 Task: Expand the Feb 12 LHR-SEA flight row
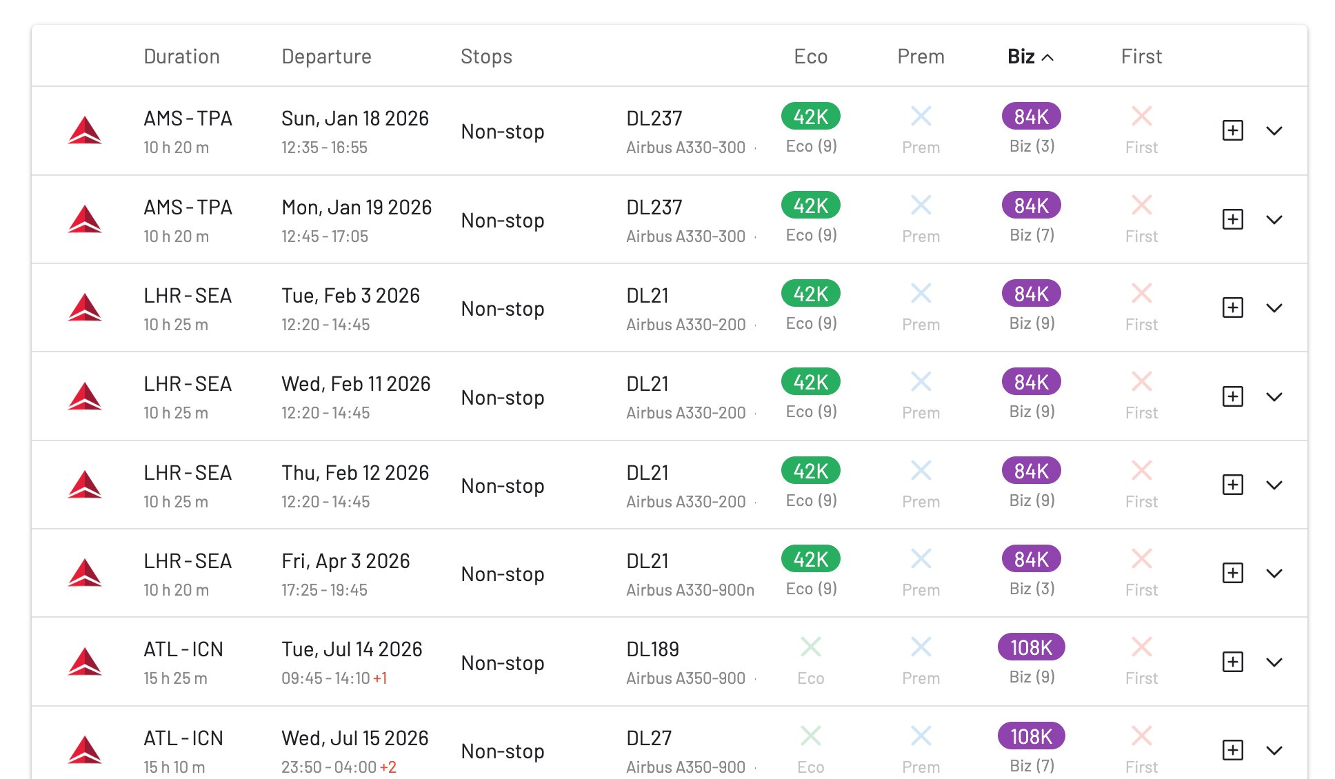pos(1275,485)
